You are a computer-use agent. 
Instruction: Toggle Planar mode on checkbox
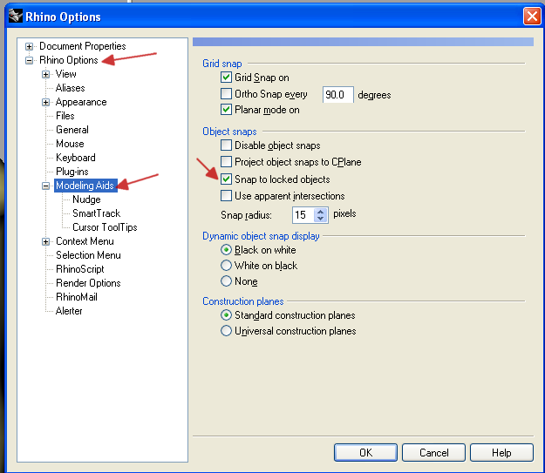coord(226,110)
